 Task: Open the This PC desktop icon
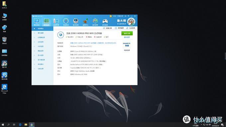(x=4, y=17)
